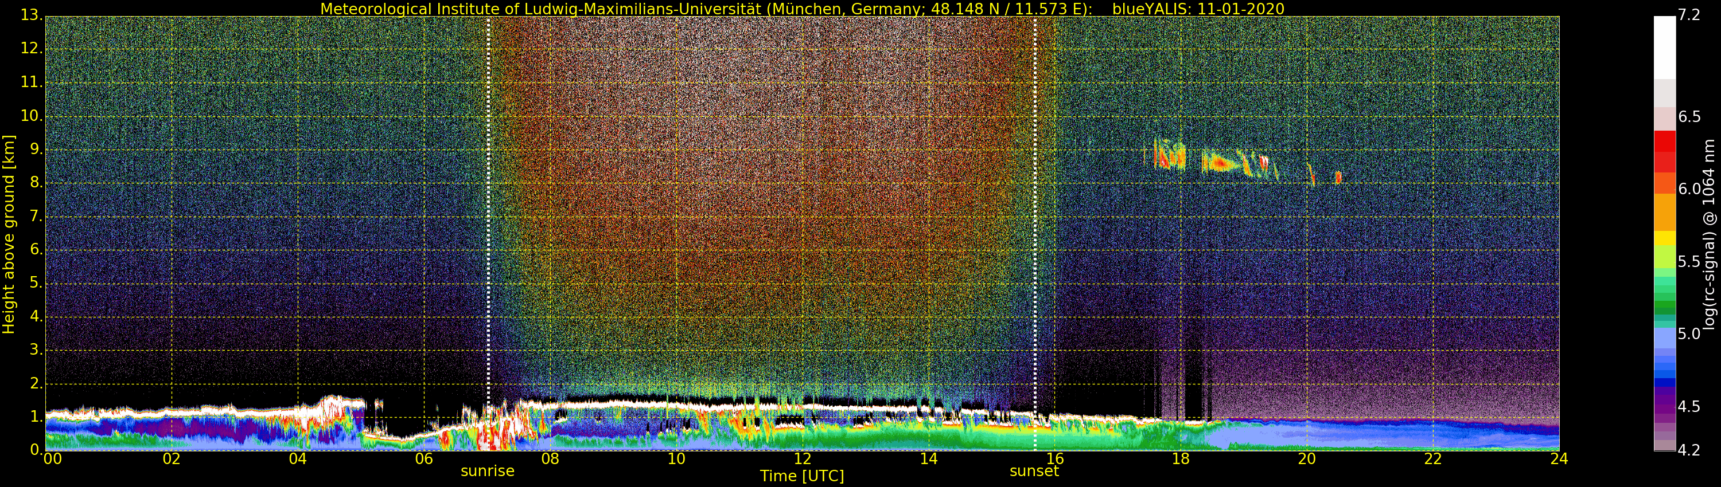Click the colorbar label 'log(rc-signal) @ 1064 nm'
The width and height of the screenshot is (1721, 487).
[1709, 234]
